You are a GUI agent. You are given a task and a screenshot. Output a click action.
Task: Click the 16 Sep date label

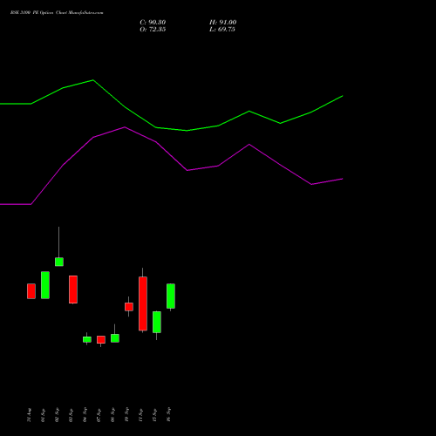(x=168, y=415)
